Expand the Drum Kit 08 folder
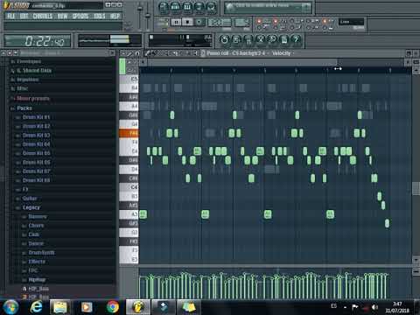 (x=36, y=180)
